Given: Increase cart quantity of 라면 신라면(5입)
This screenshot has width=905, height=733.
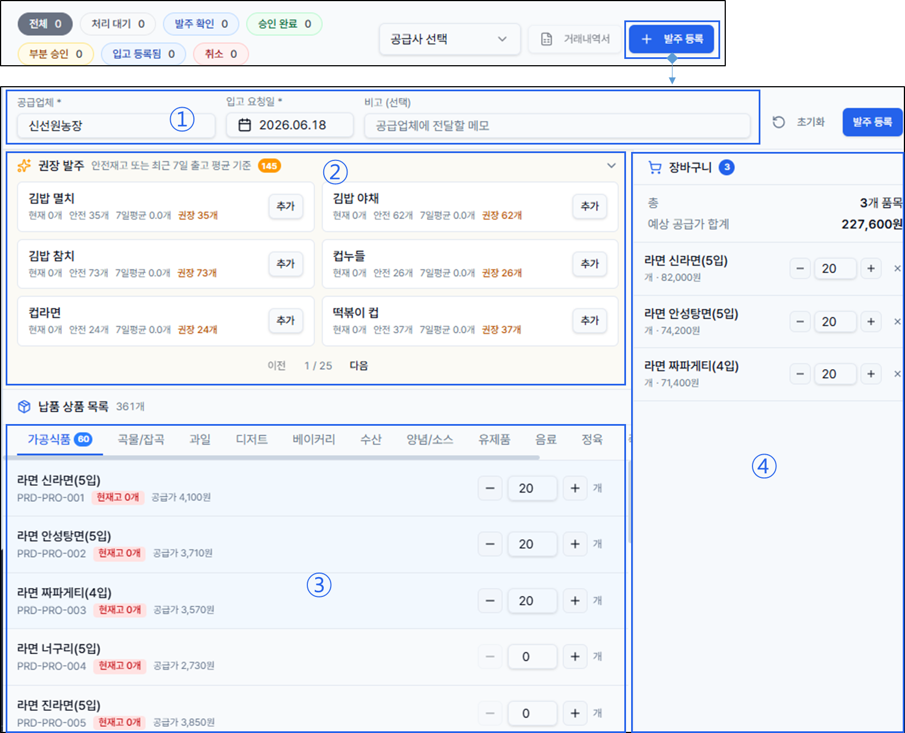Looking at the screenshot, I should point(871,268).
